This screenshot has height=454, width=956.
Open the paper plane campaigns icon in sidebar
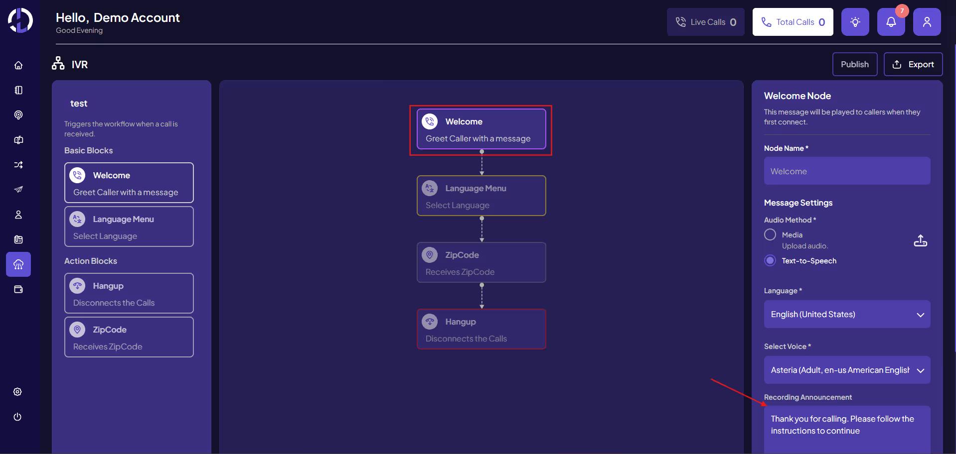[18, 190]
